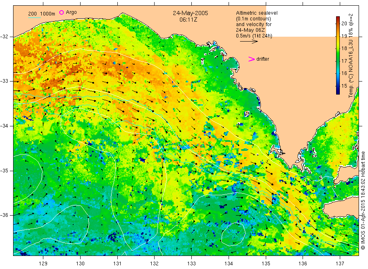
Task: Click the color bar value 17
Action: click(344, 61)
